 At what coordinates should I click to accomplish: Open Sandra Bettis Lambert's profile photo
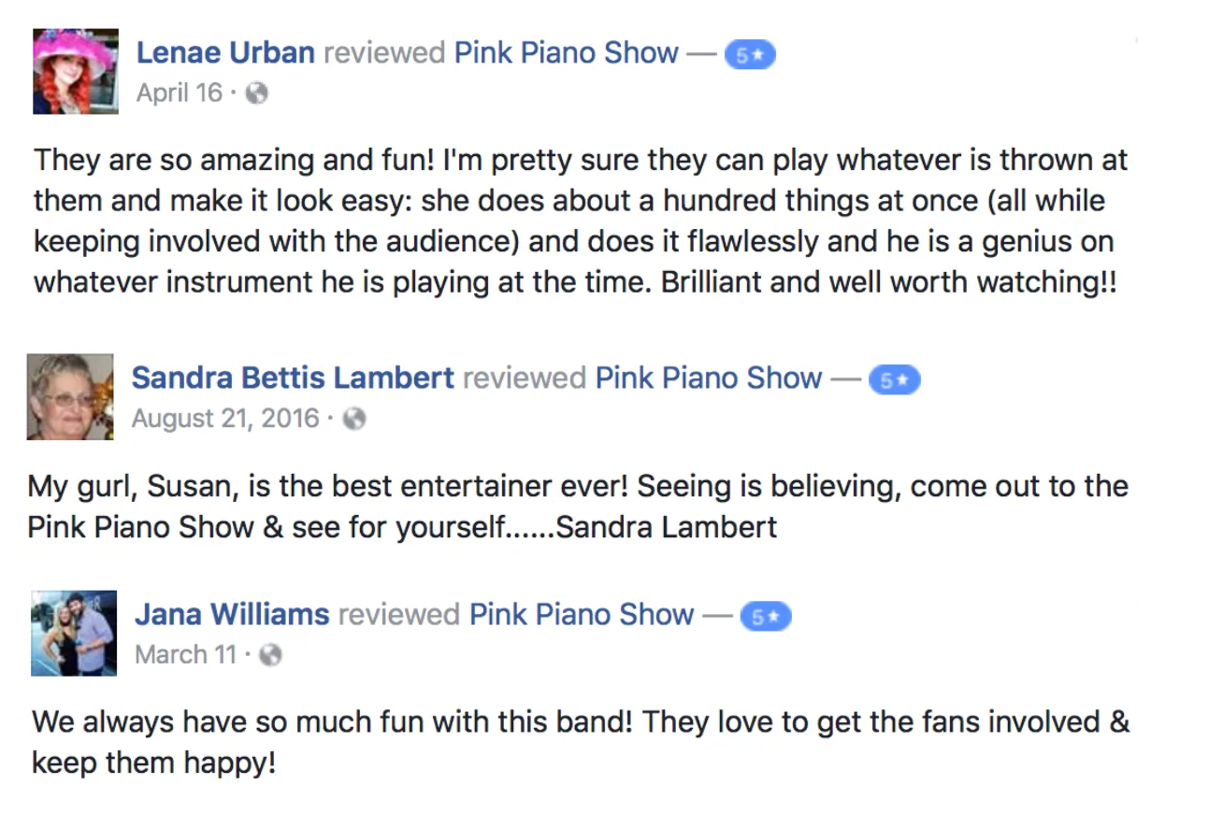(x=70, y=396)
